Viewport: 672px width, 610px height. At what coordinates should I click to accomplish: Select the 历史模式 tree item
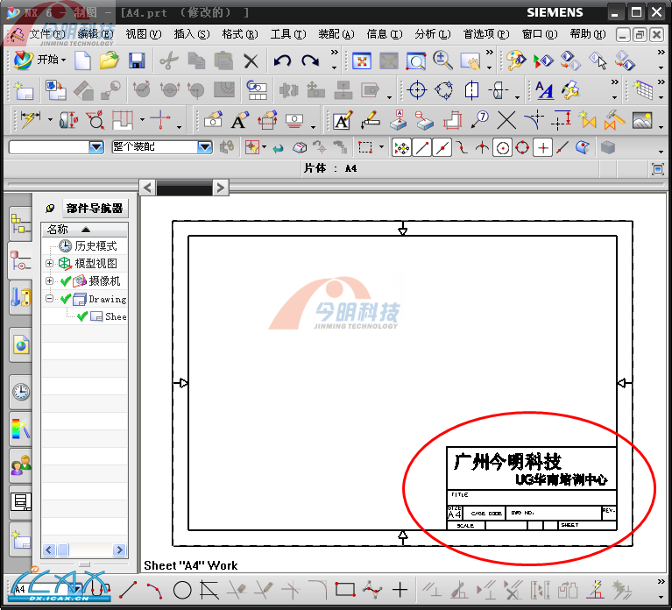pyautogui.click(x=95, y=245)
